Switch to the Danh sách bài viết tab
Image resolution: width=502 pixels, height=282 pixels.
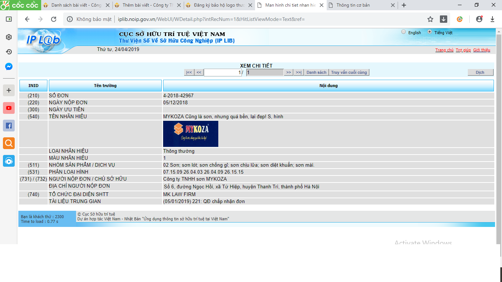pyautogui.click(x=76, y=5)
